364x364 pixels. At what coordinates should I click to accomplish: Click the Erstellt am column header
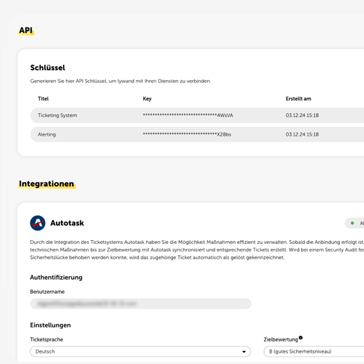(298, 99)
